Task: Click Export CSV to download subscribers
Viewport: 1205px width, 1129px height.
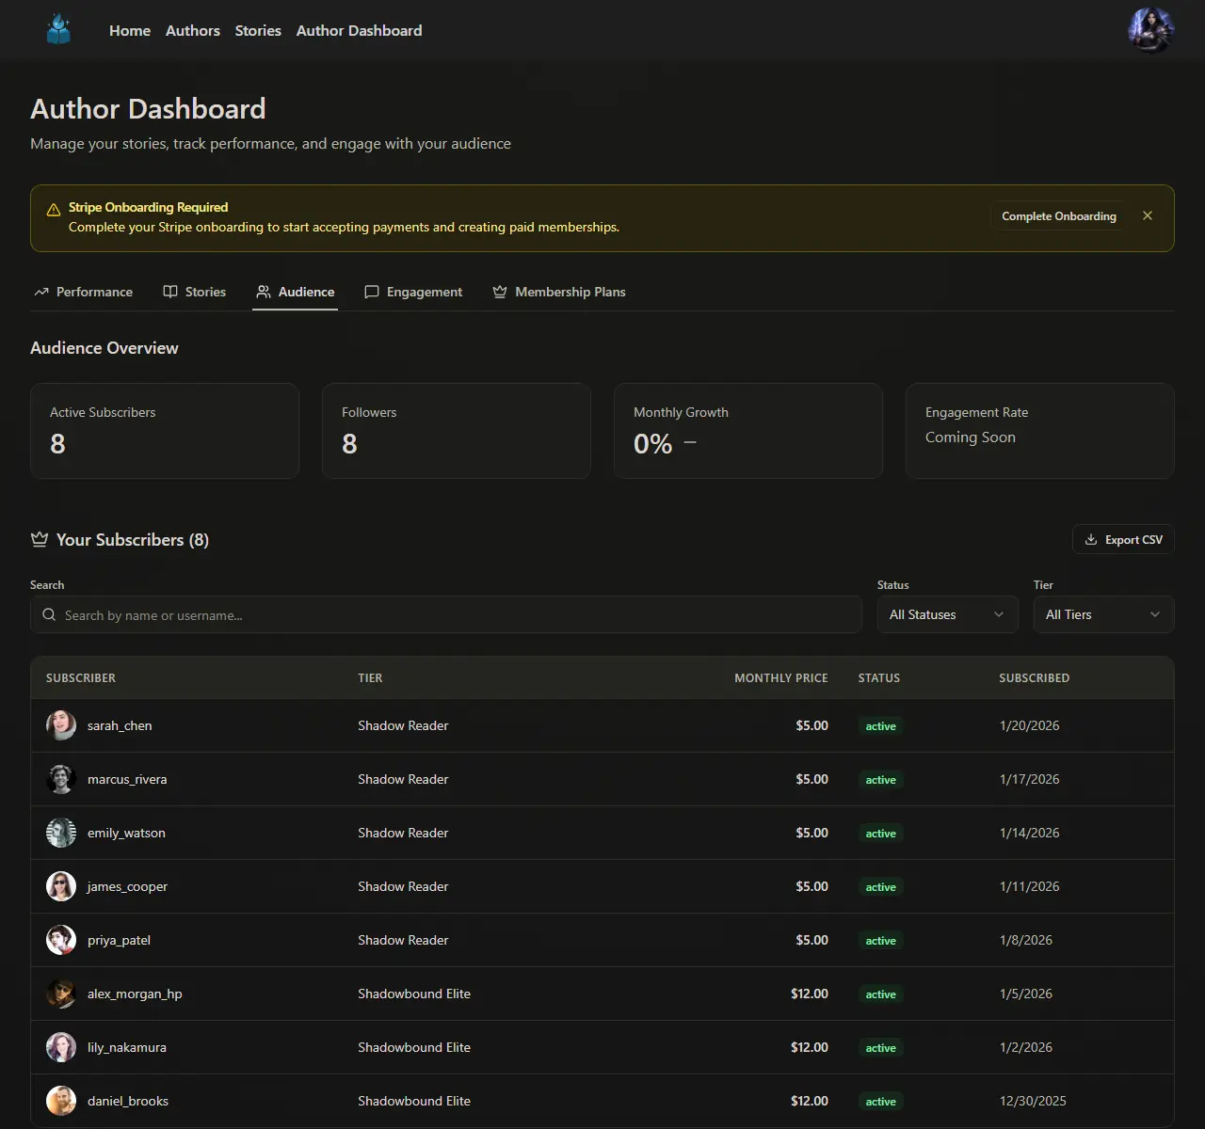Action: (1122, 539)
